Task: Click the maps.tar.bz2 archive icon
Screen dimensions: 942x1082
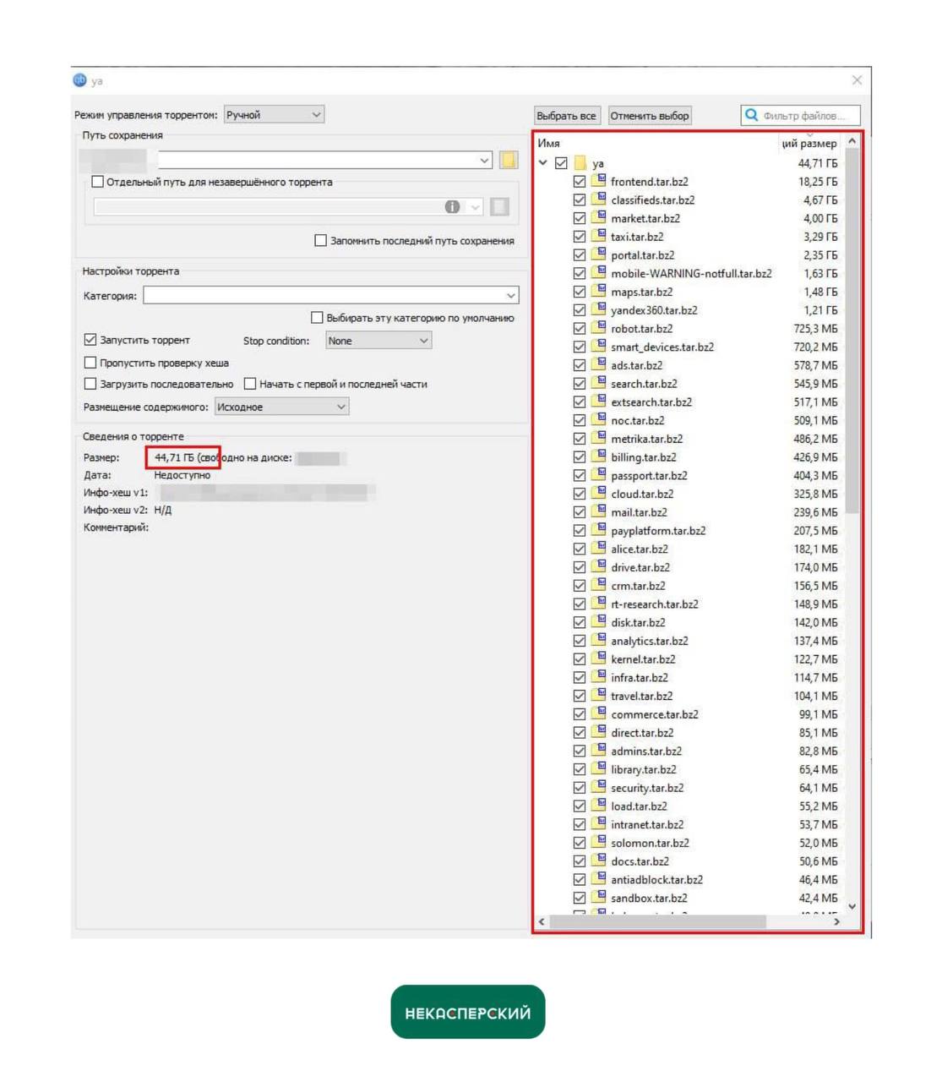Action: [x=599, y=292]
